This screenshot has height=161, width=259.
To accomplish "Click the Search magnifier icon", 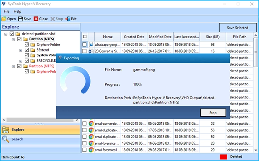I will pos(6,139).
